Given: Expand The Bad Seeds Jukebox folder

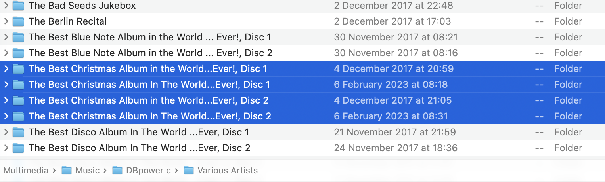Looking at the screenshot, I should pos(6,6).
